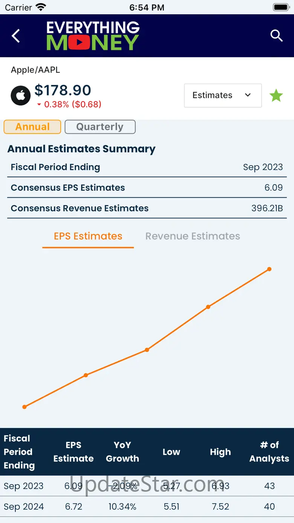Screen dimensions: 294x523
Task: Tap the Everything Money logo
Action: [x=93, y=36]
